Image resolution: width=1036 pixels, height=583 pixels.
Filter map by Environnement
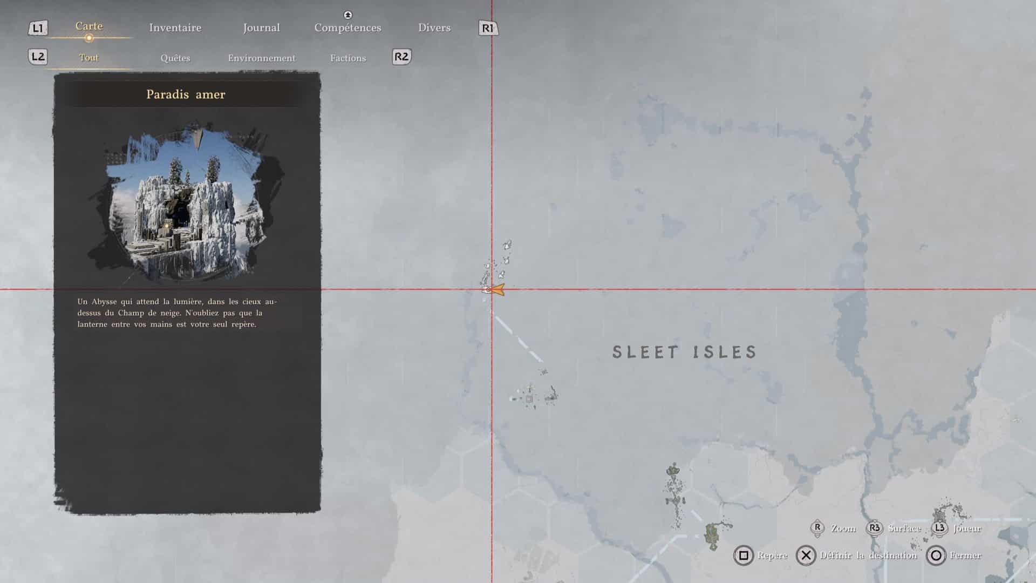point(261,58)
